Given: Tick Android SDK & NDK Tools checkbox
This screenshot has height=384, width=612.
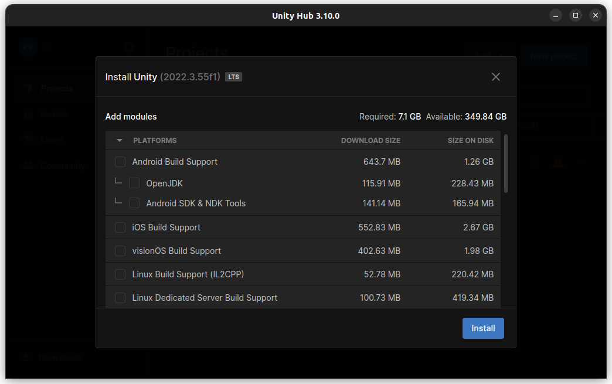Looking at the screenshot, I should [134, 203].
